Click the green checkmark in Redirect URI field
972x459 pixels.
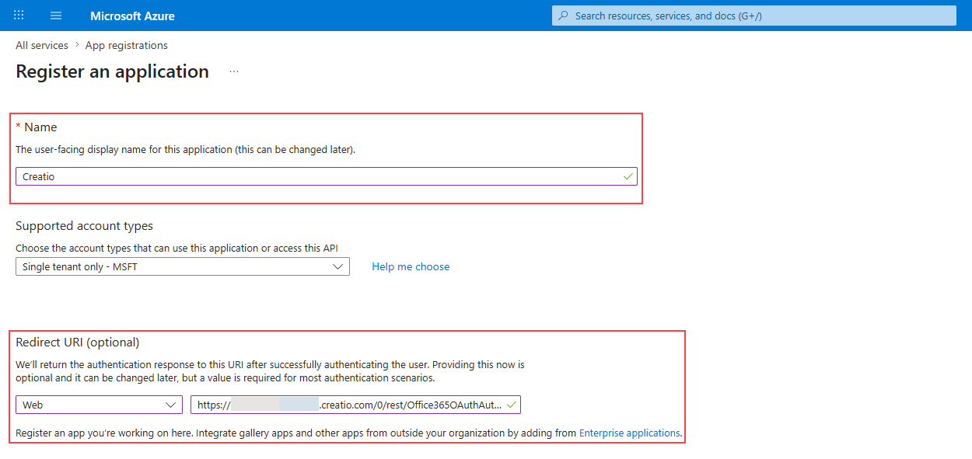(511, 405)
